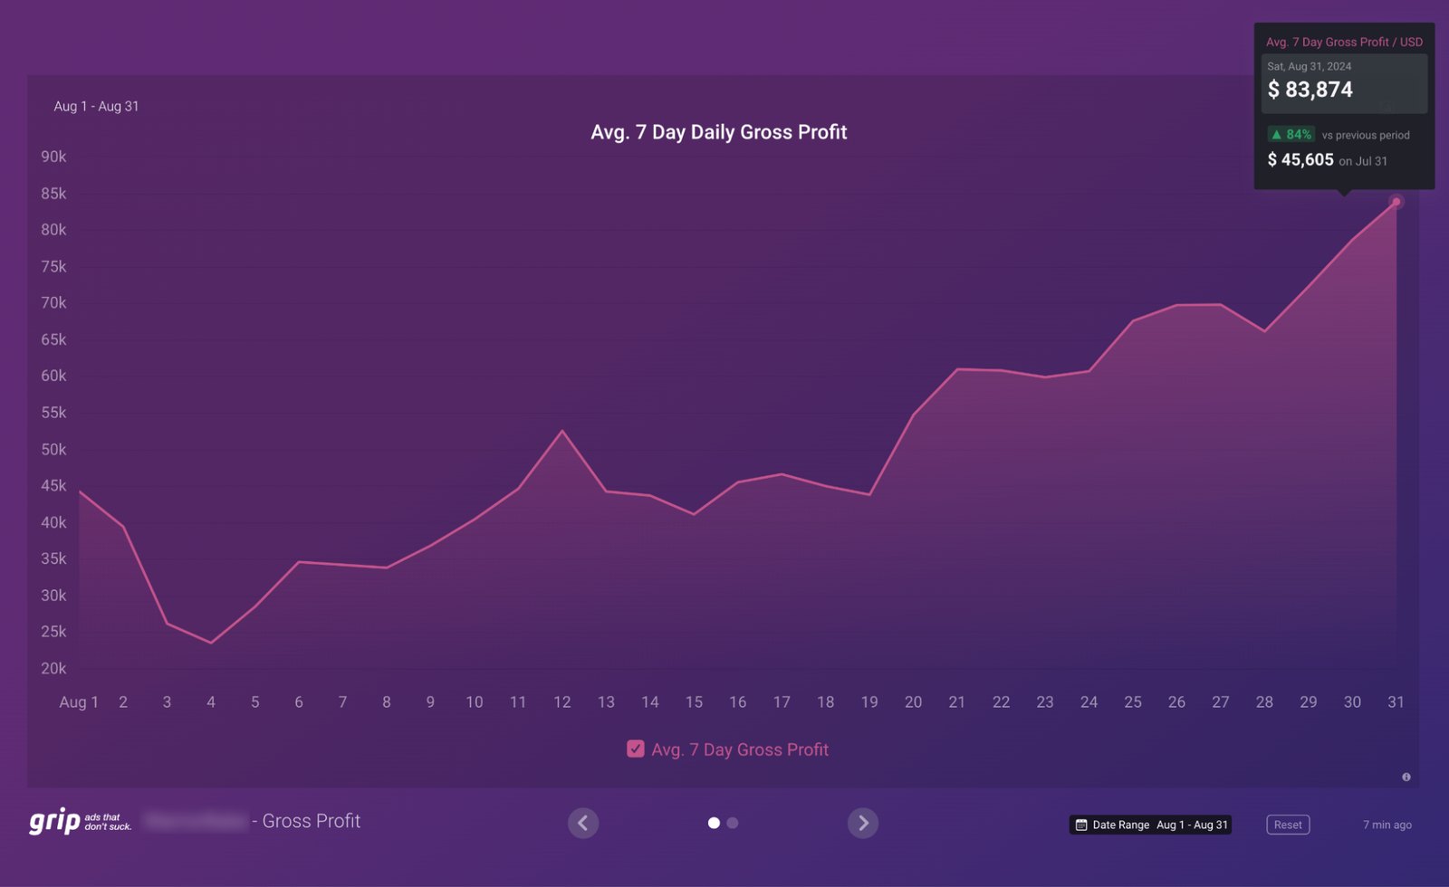Click the 90k y-axis label
The width and height of the screenshot is (1449, 887).
pyautogui.click(x=53, y=157)
